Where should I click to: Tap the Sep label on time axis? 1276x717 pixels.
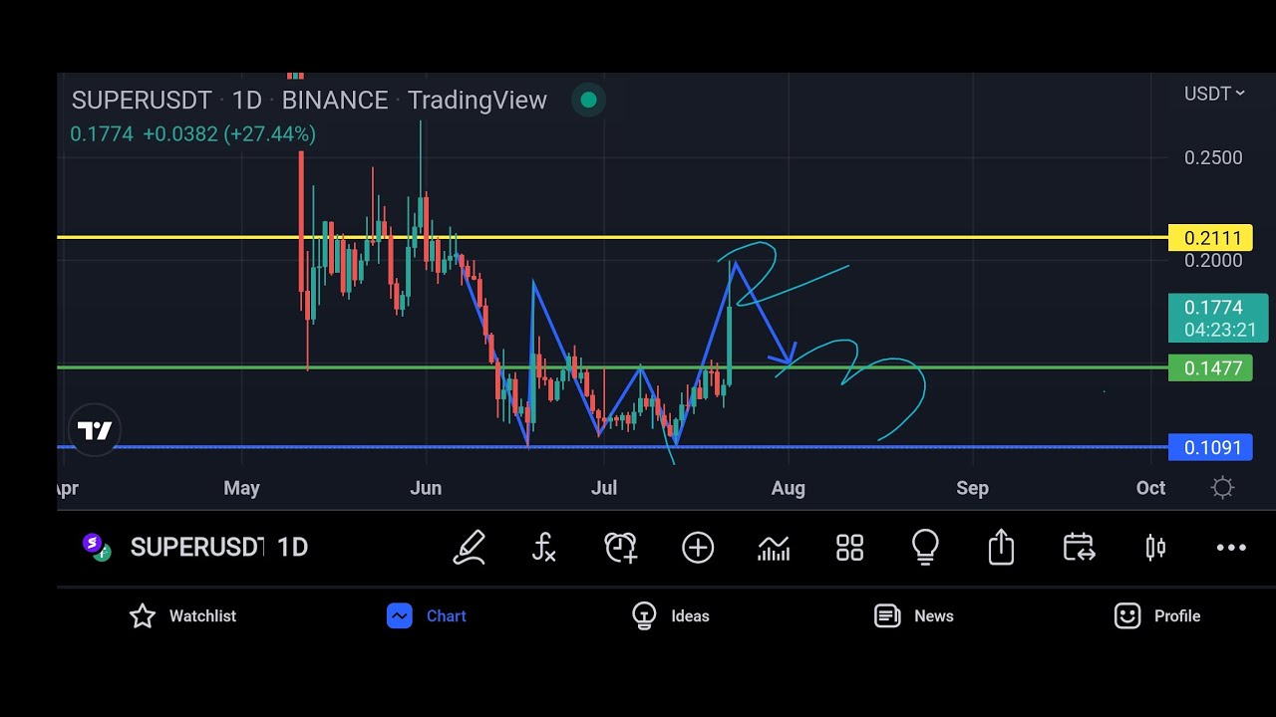(x=972, y=488)
